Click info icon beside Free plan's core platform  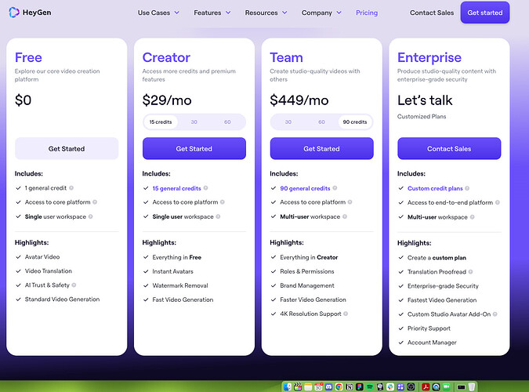95,202
